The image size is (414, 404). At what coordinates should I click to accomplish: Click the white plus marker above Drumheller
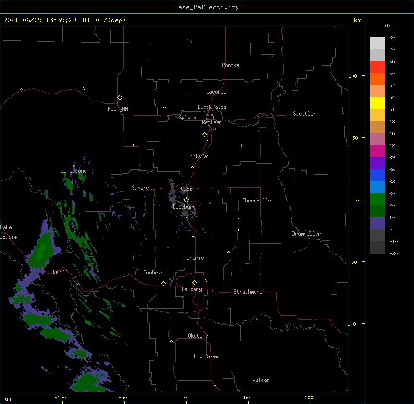(x=294, y=180)
